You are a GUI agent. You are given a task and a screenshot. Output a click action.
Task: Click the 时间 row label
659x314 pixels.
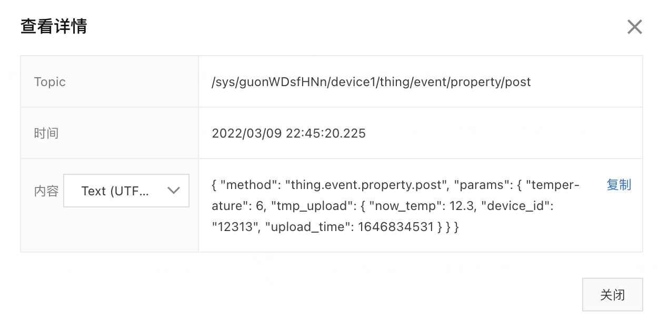tap(46, 133)
